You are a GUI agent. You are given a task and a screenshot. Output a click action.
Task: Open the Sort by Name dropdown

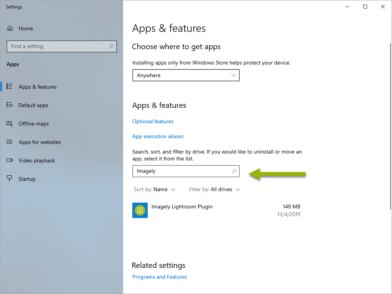(x=155, y=189)
